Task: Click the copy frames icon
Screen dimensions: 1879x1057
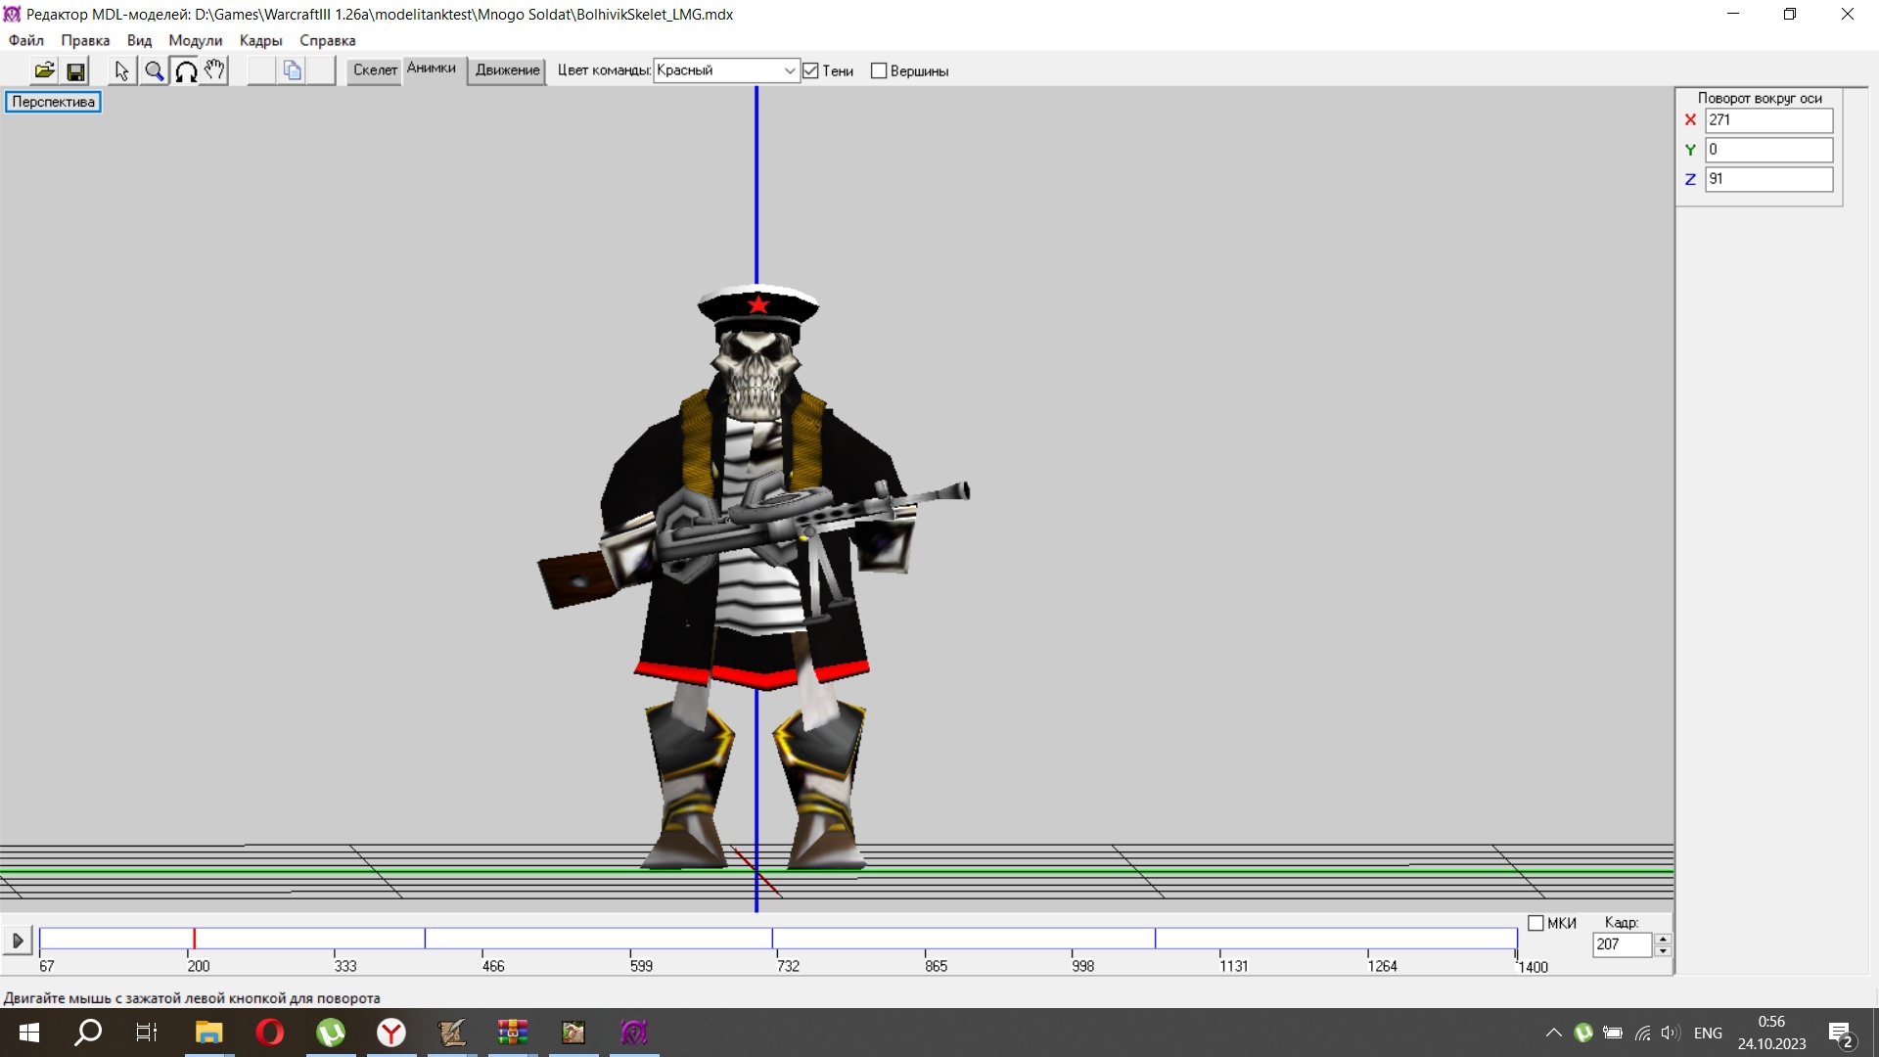Action: 292,70
